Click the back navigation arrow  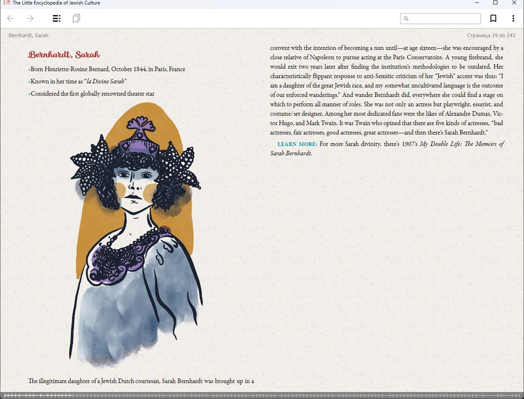[11, 18]
